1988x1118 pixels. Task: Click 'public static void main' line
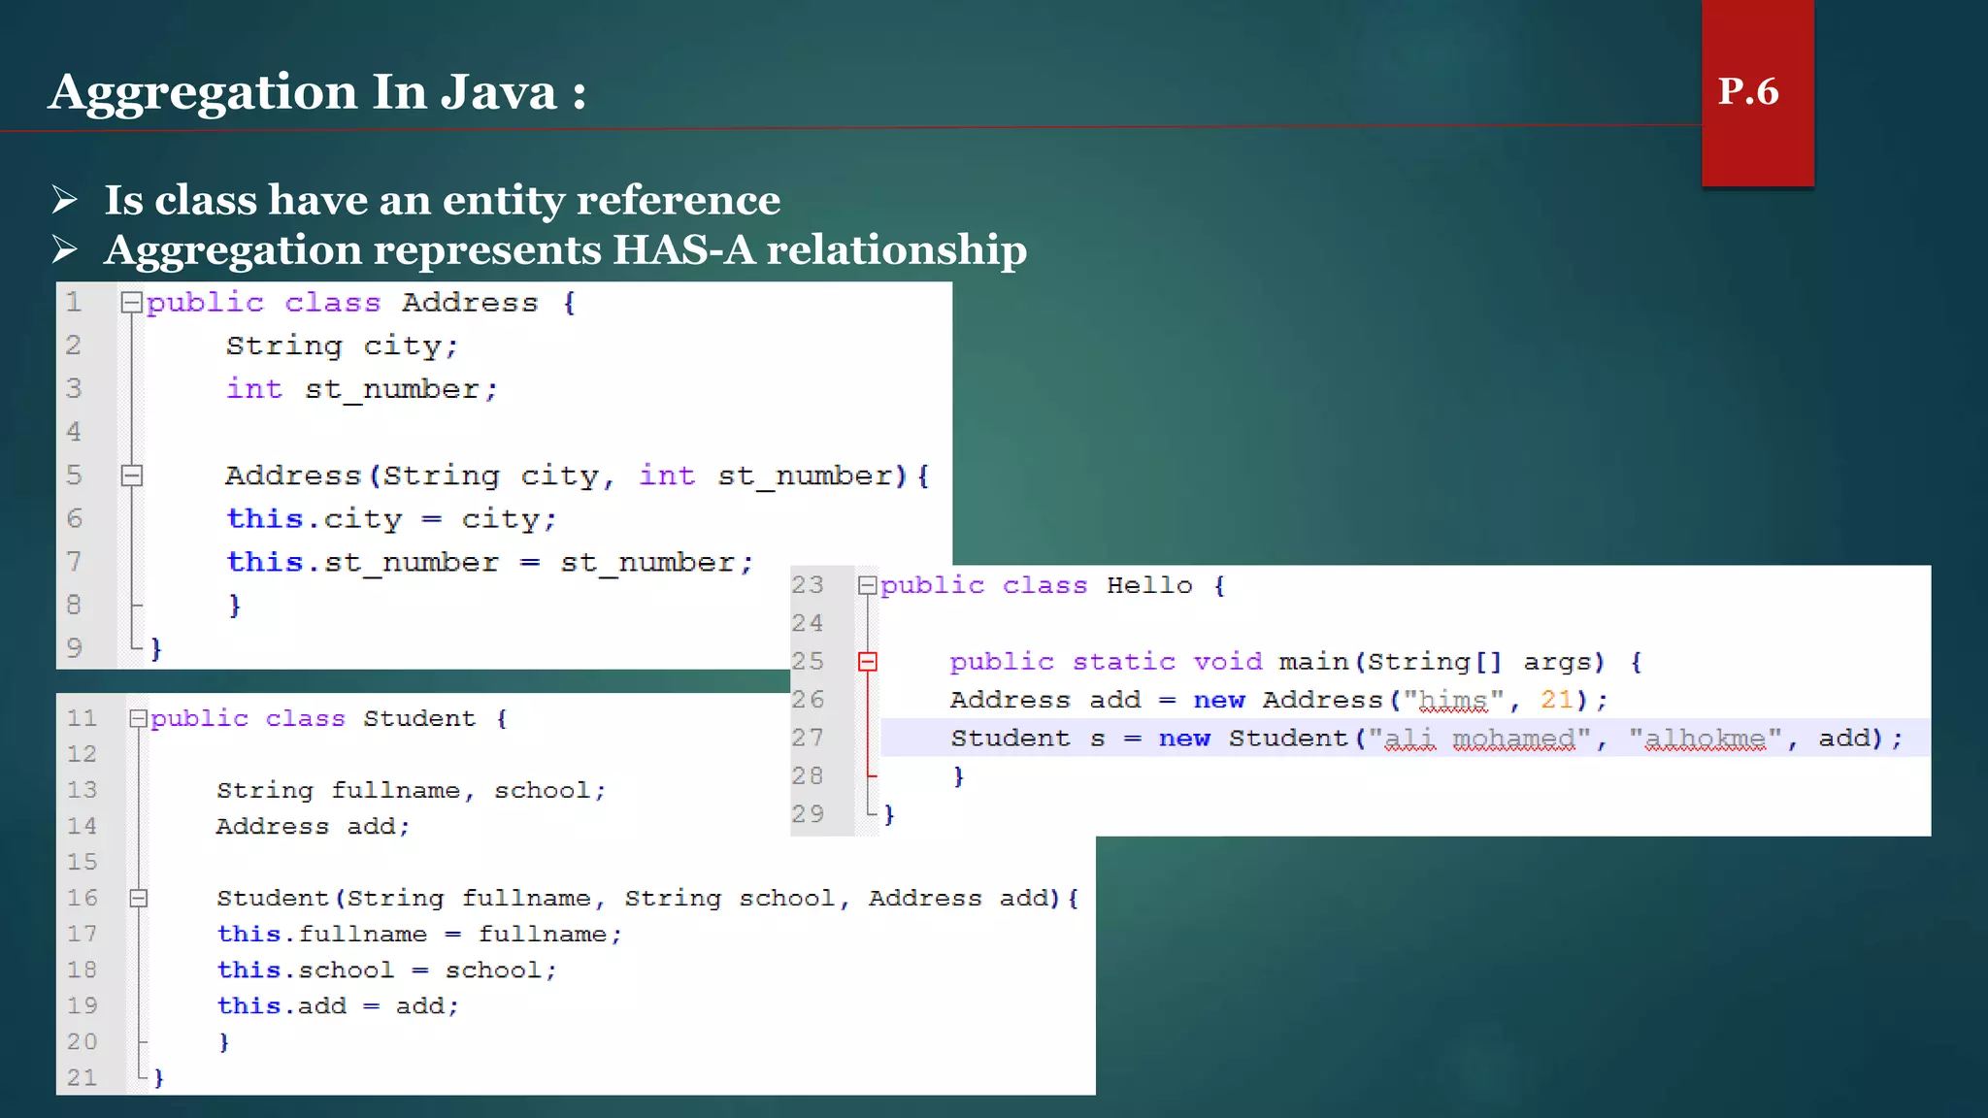pyautogui.click(x=1296, y=662)
